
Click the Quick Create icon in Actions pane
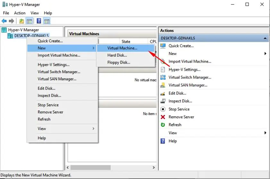coord(163,46)
